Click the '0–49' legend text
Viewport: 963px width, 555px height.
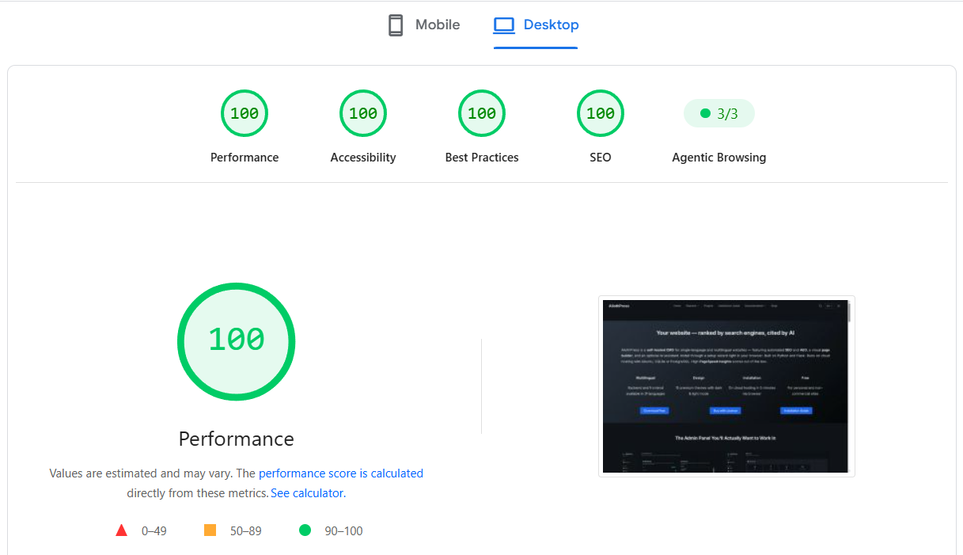pyautogui.click(x=154, y=531)
